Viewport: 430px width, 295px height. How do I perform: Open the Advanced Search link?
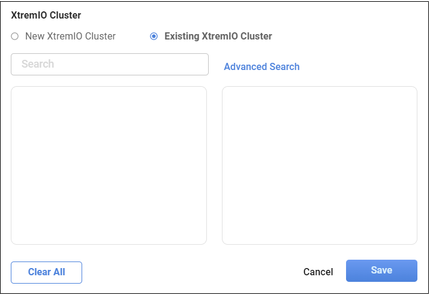pyautogui.click(x=261, y=67)
